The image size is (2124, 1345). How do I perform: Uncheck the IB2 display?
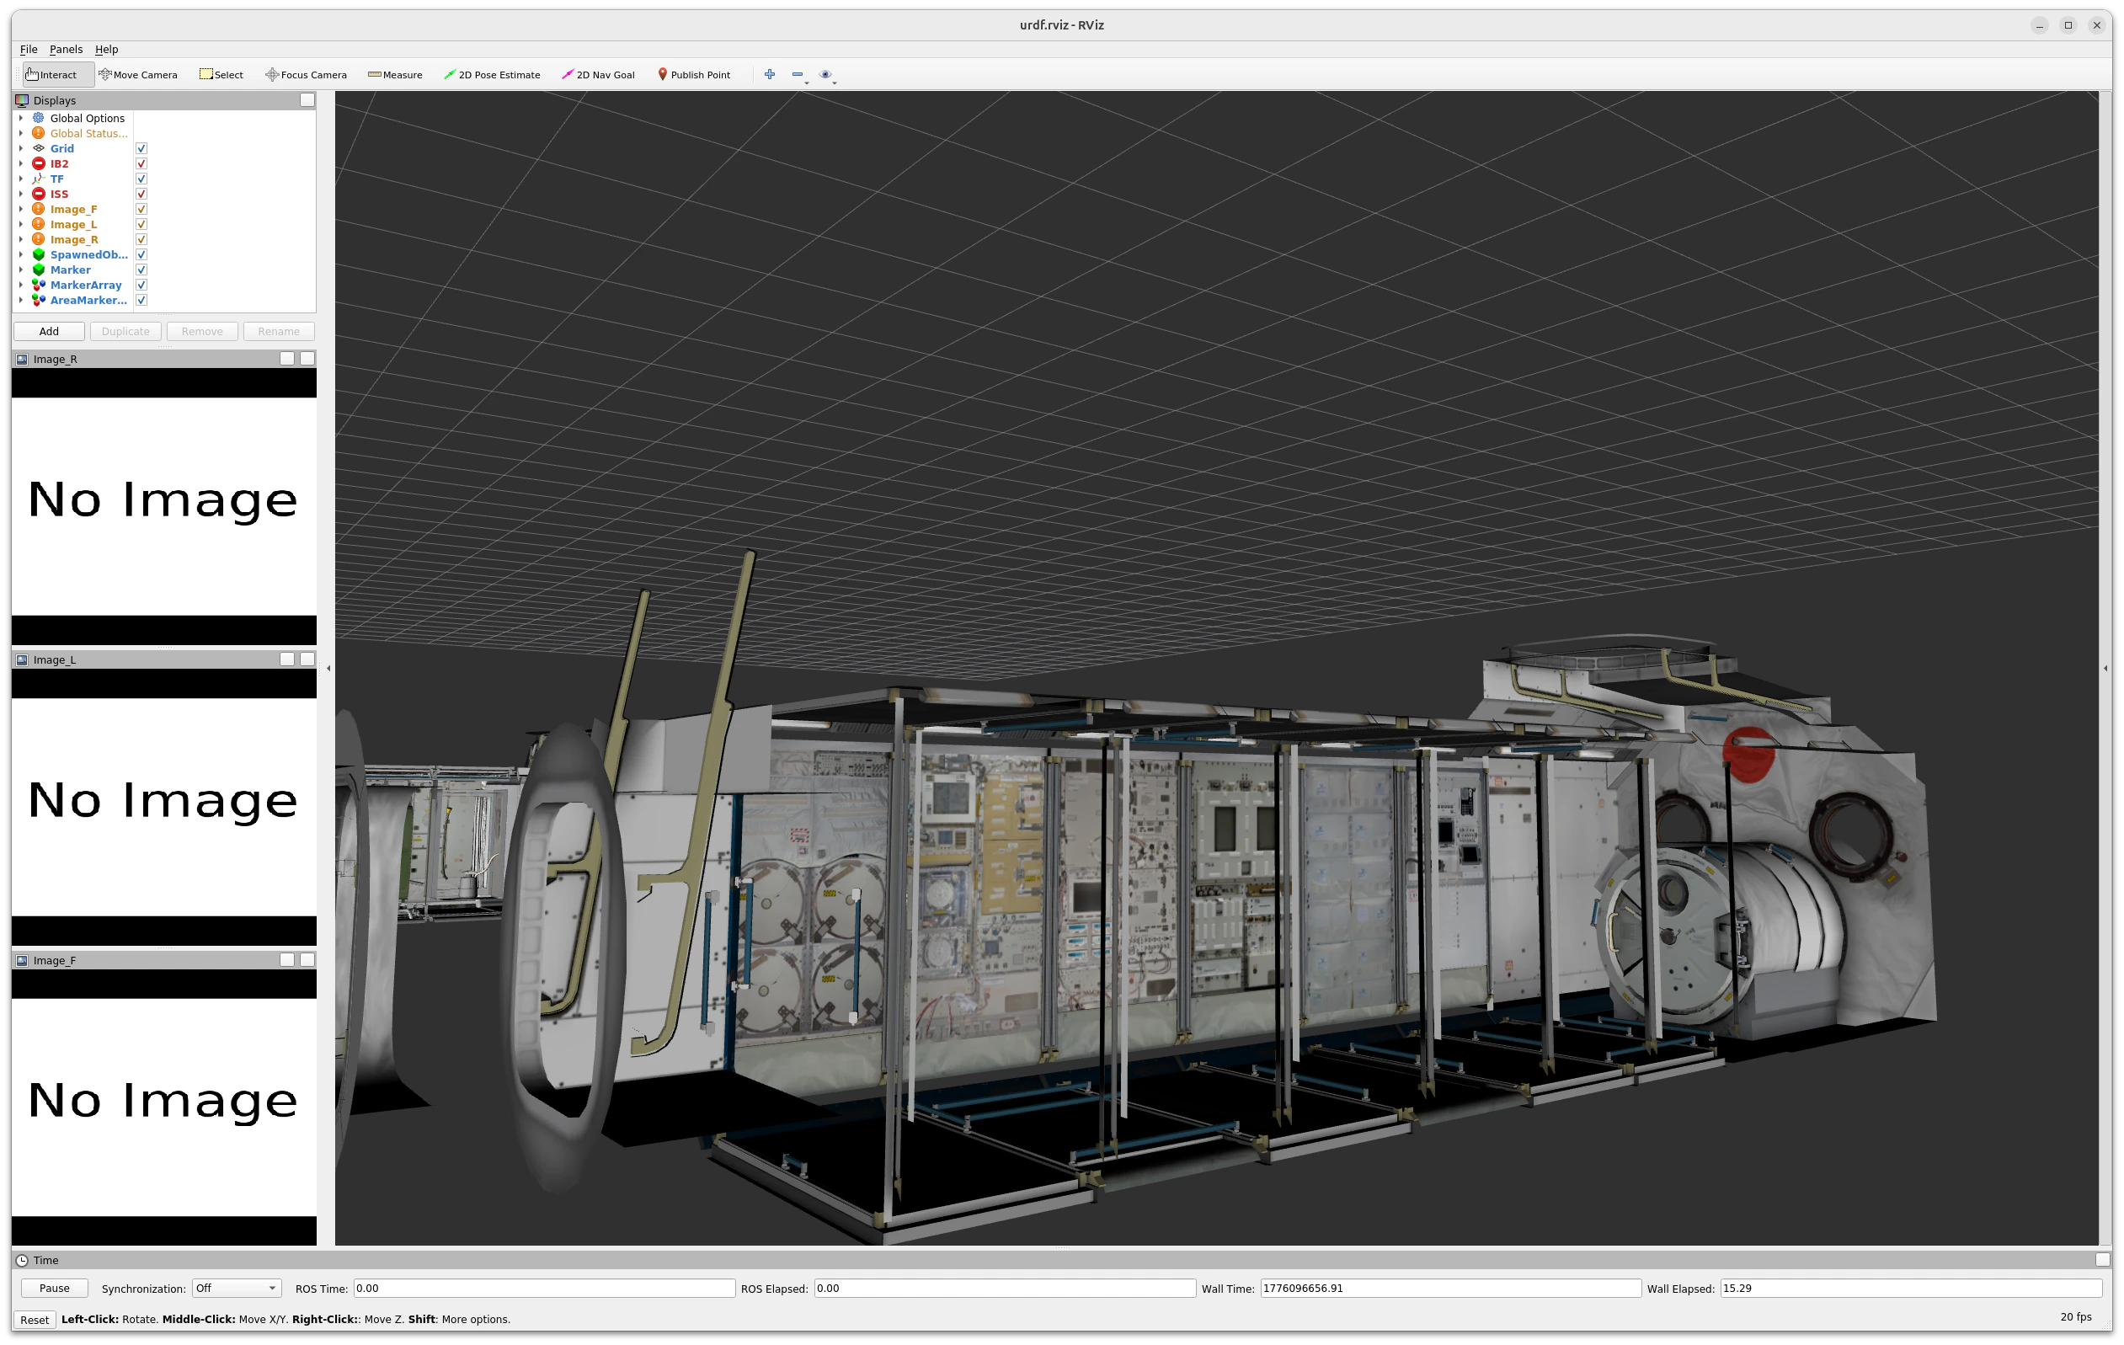pos(141,164)
